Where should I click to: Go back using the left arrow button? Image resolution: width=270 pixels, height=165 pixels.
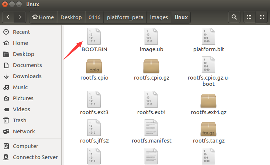click(8, 17)
